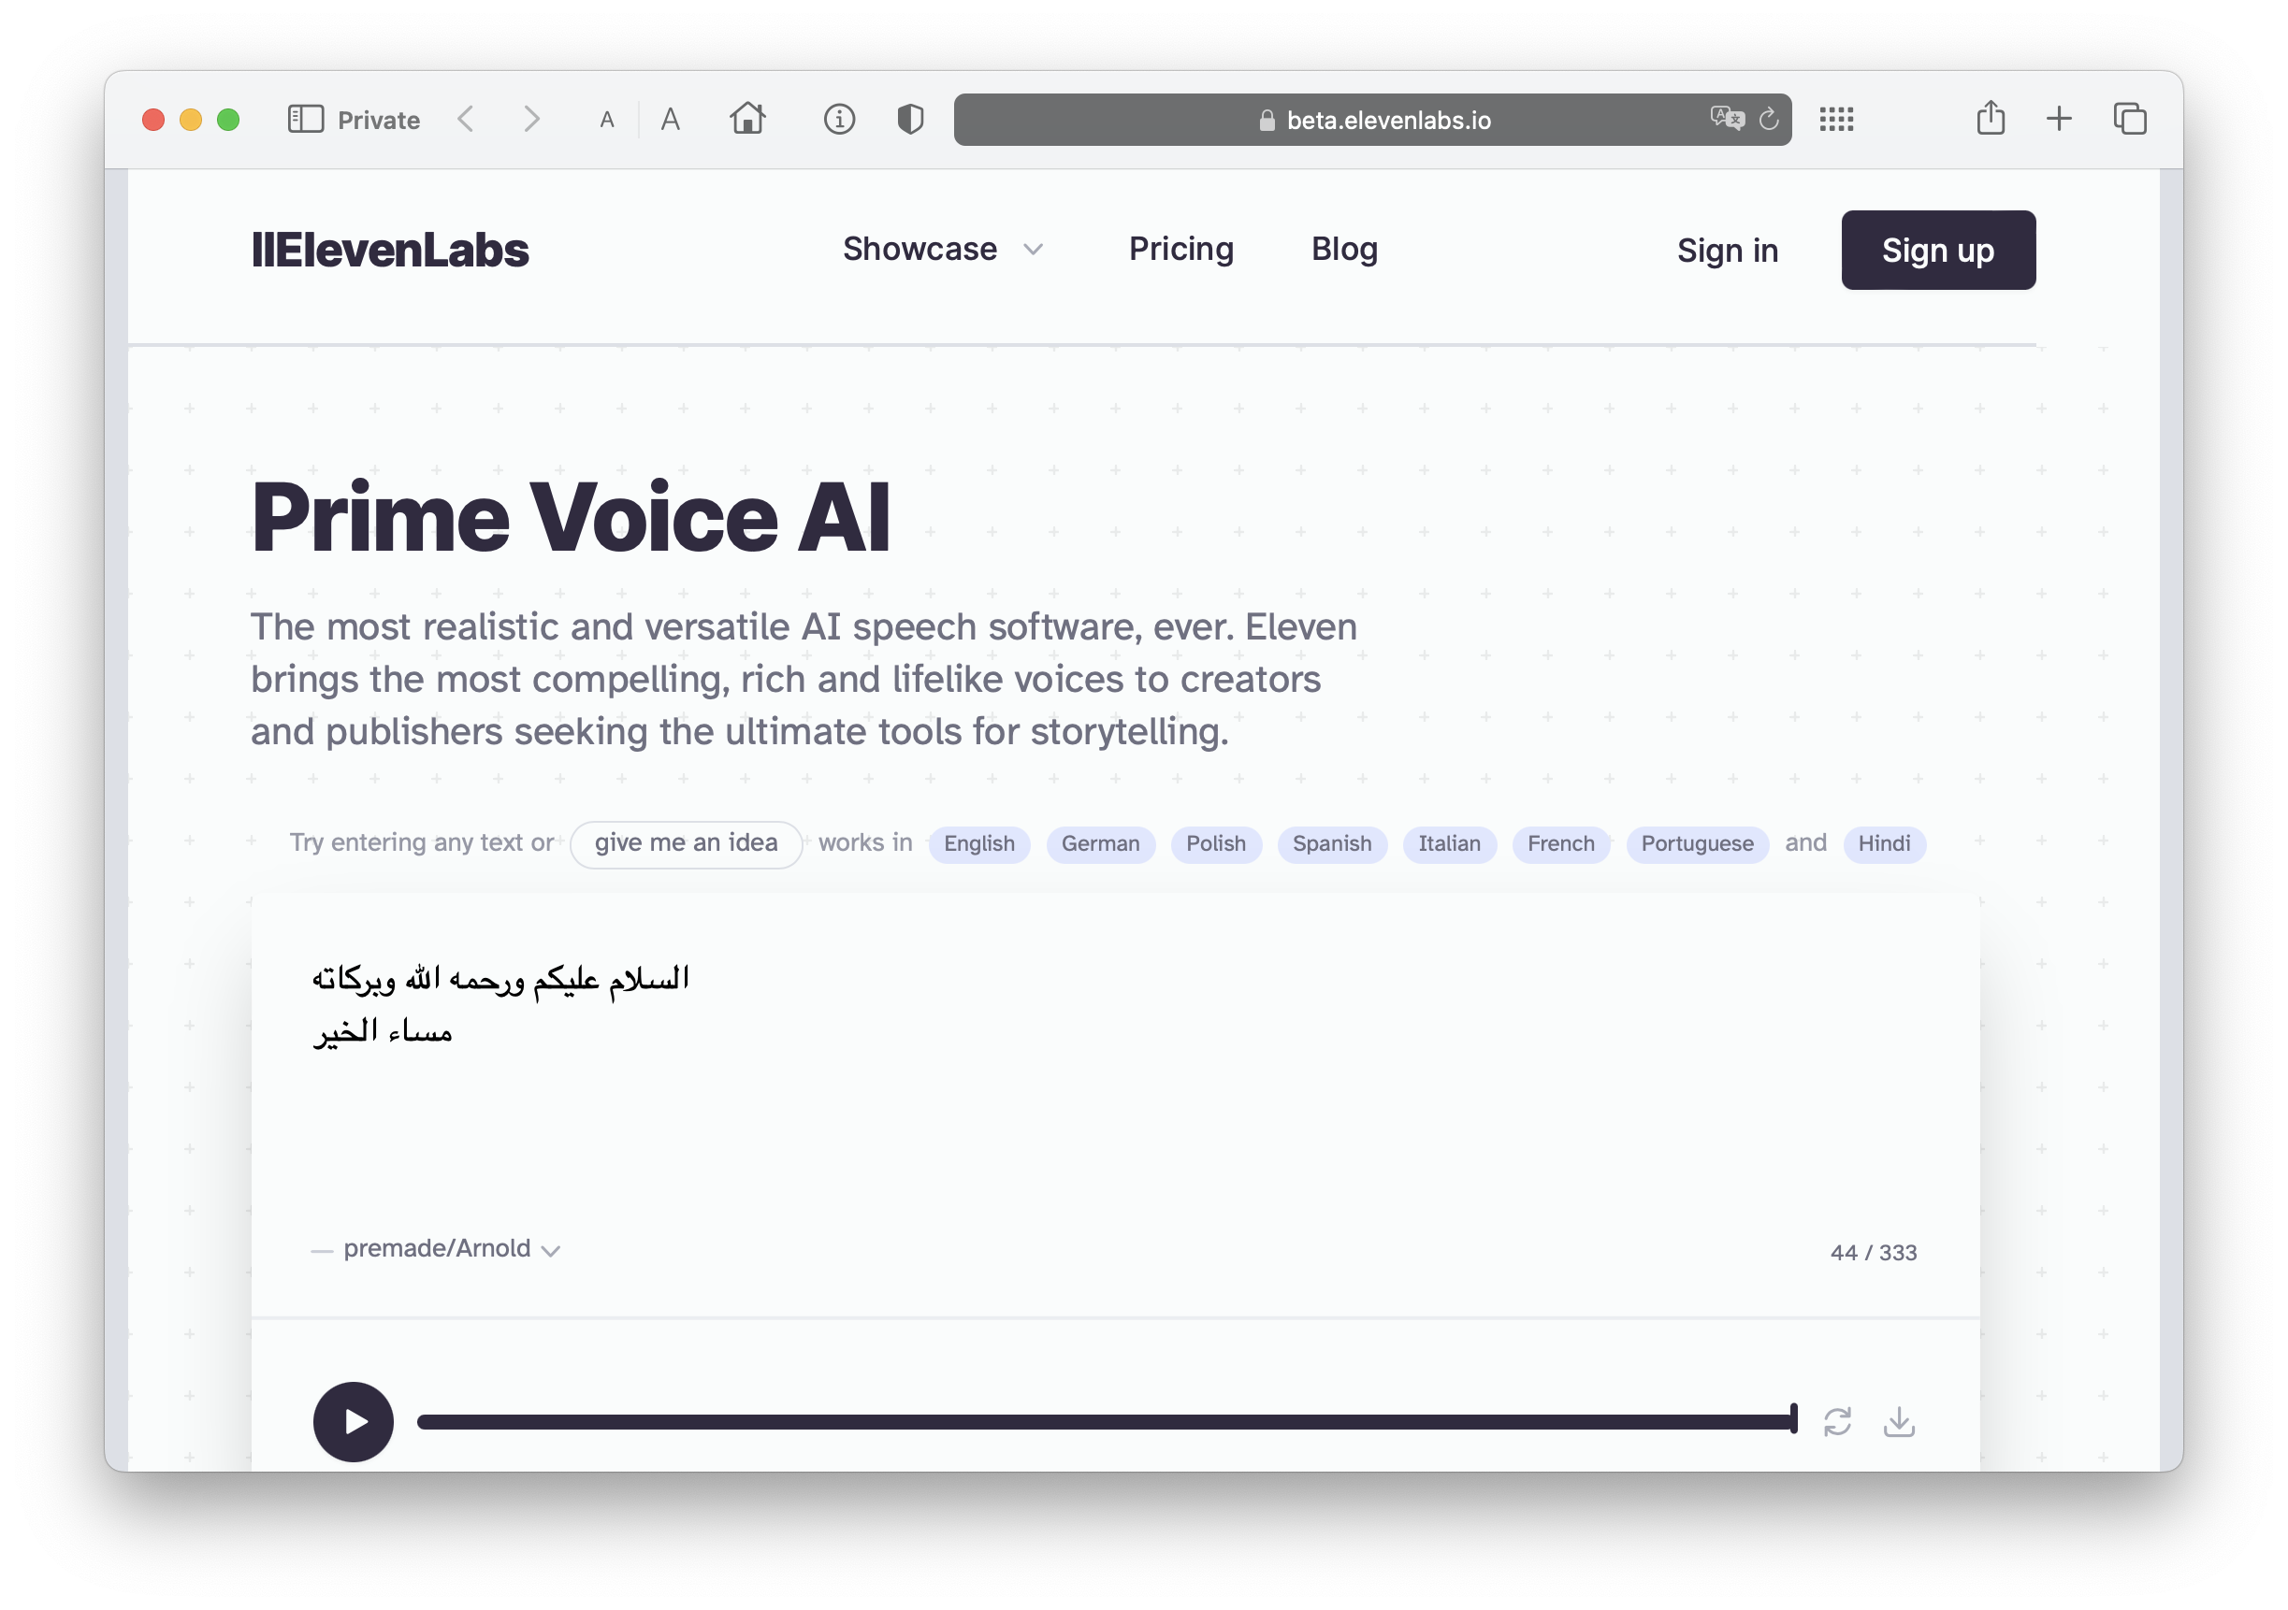
Task: Go back with the browser back arrow
Action: pyautogui.click(x=466, y=120)
